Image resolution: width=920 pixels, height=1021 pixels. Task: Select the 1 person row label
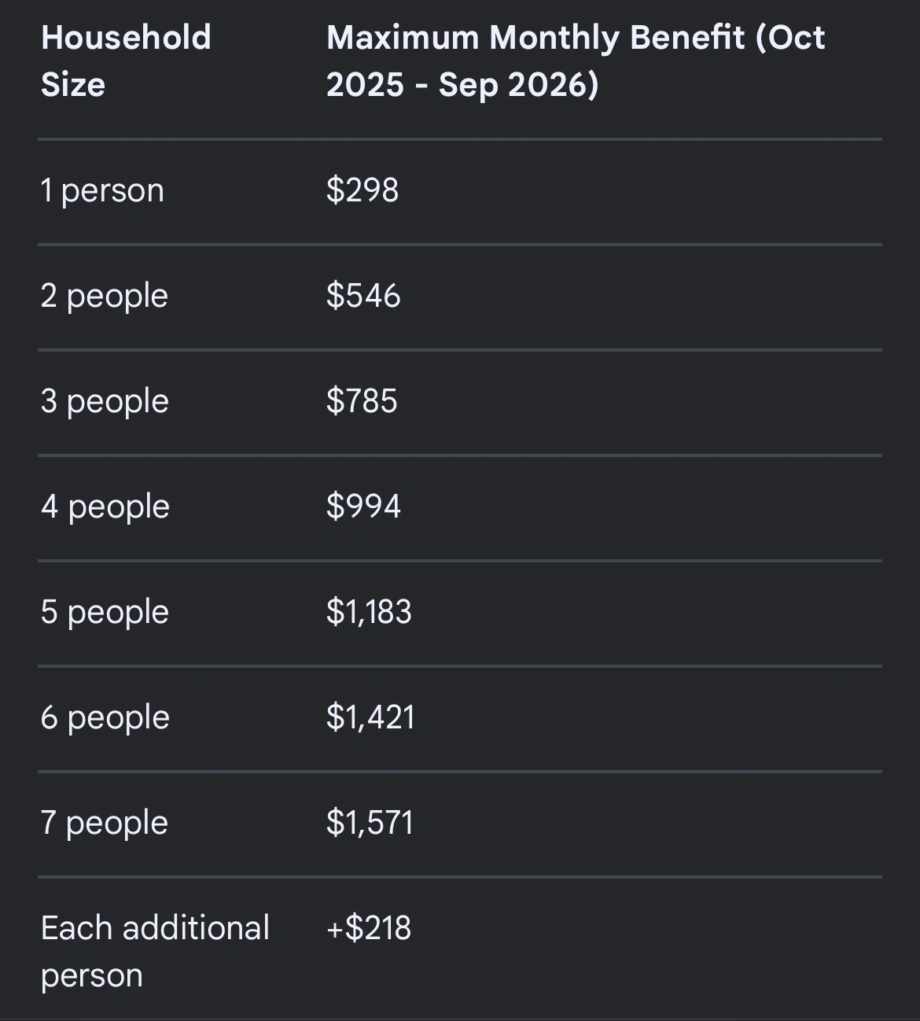pos(102,191)
